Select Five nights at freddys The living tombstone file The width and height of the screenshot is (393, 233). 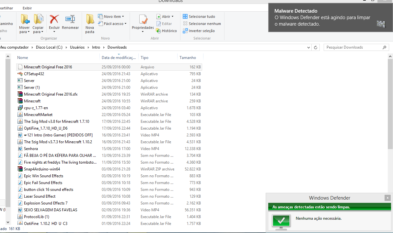click(109, 162)
